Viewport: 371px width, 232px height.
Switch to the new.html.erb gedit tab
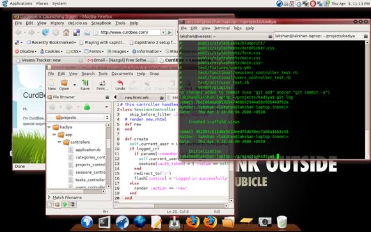pos(141,97)
